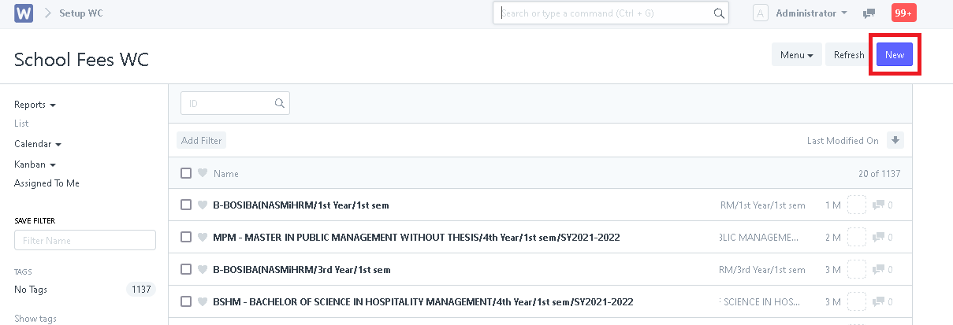Click the W home logo icon

24,13
